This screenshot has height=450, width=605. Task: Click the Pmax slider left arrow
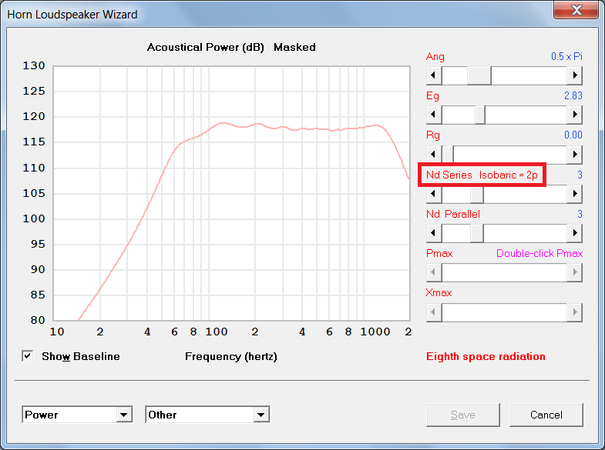434,272
